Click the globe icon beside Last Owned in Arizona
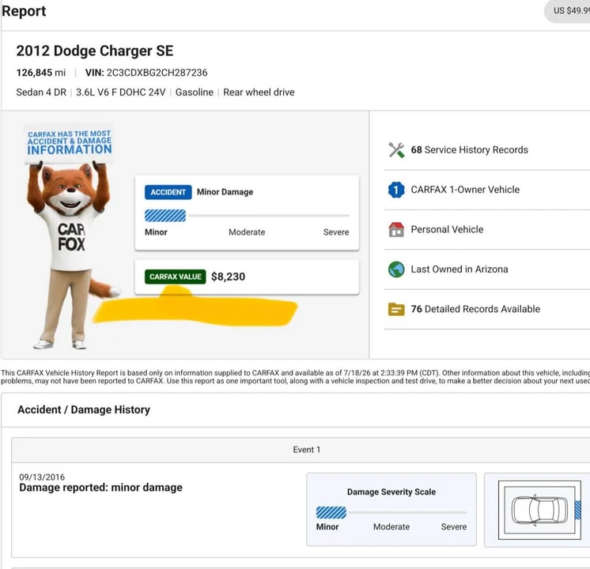Image resolution: width=590 pixels, height=569 pixels. pos(396,269)
